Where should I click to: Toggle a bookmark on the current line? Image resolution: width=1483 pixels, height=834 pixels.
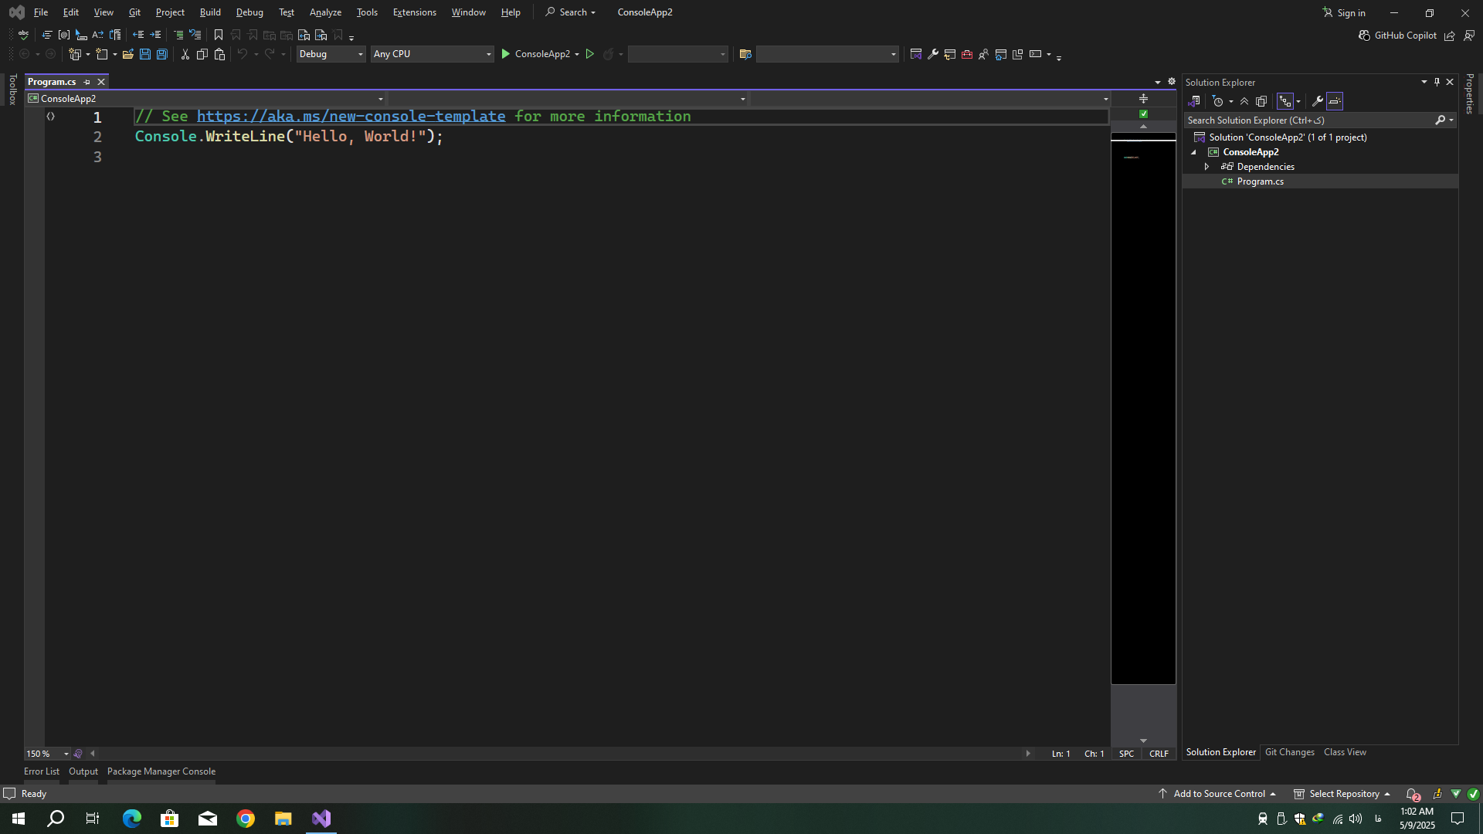[219, 35]
